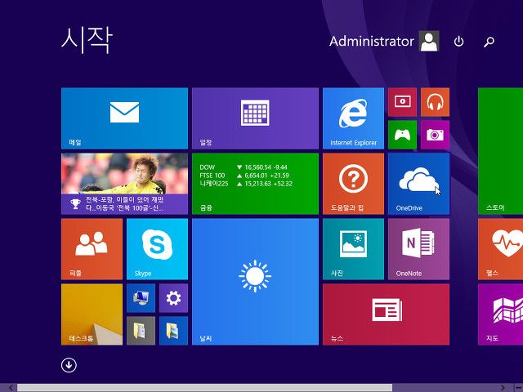Image resolution: width=523 pixels, height=392 pixels.
Task: Open the Finance stock tile
Action: (255, 184)
